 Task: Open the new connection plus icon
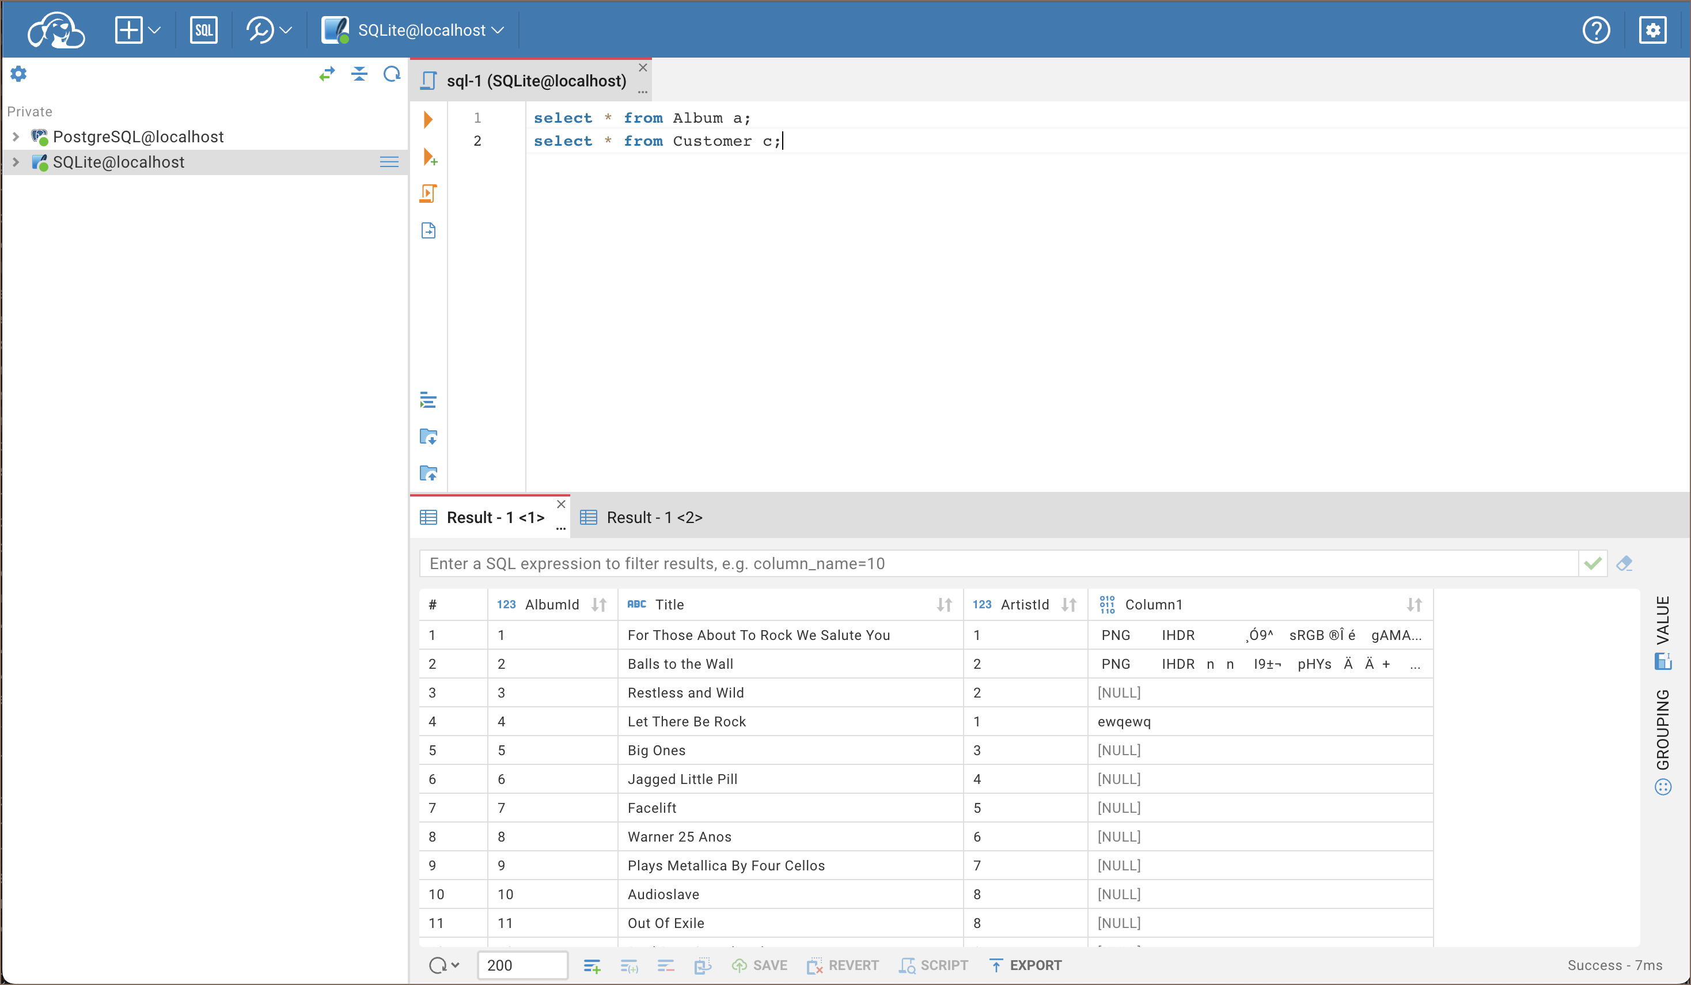click(128, 30)
